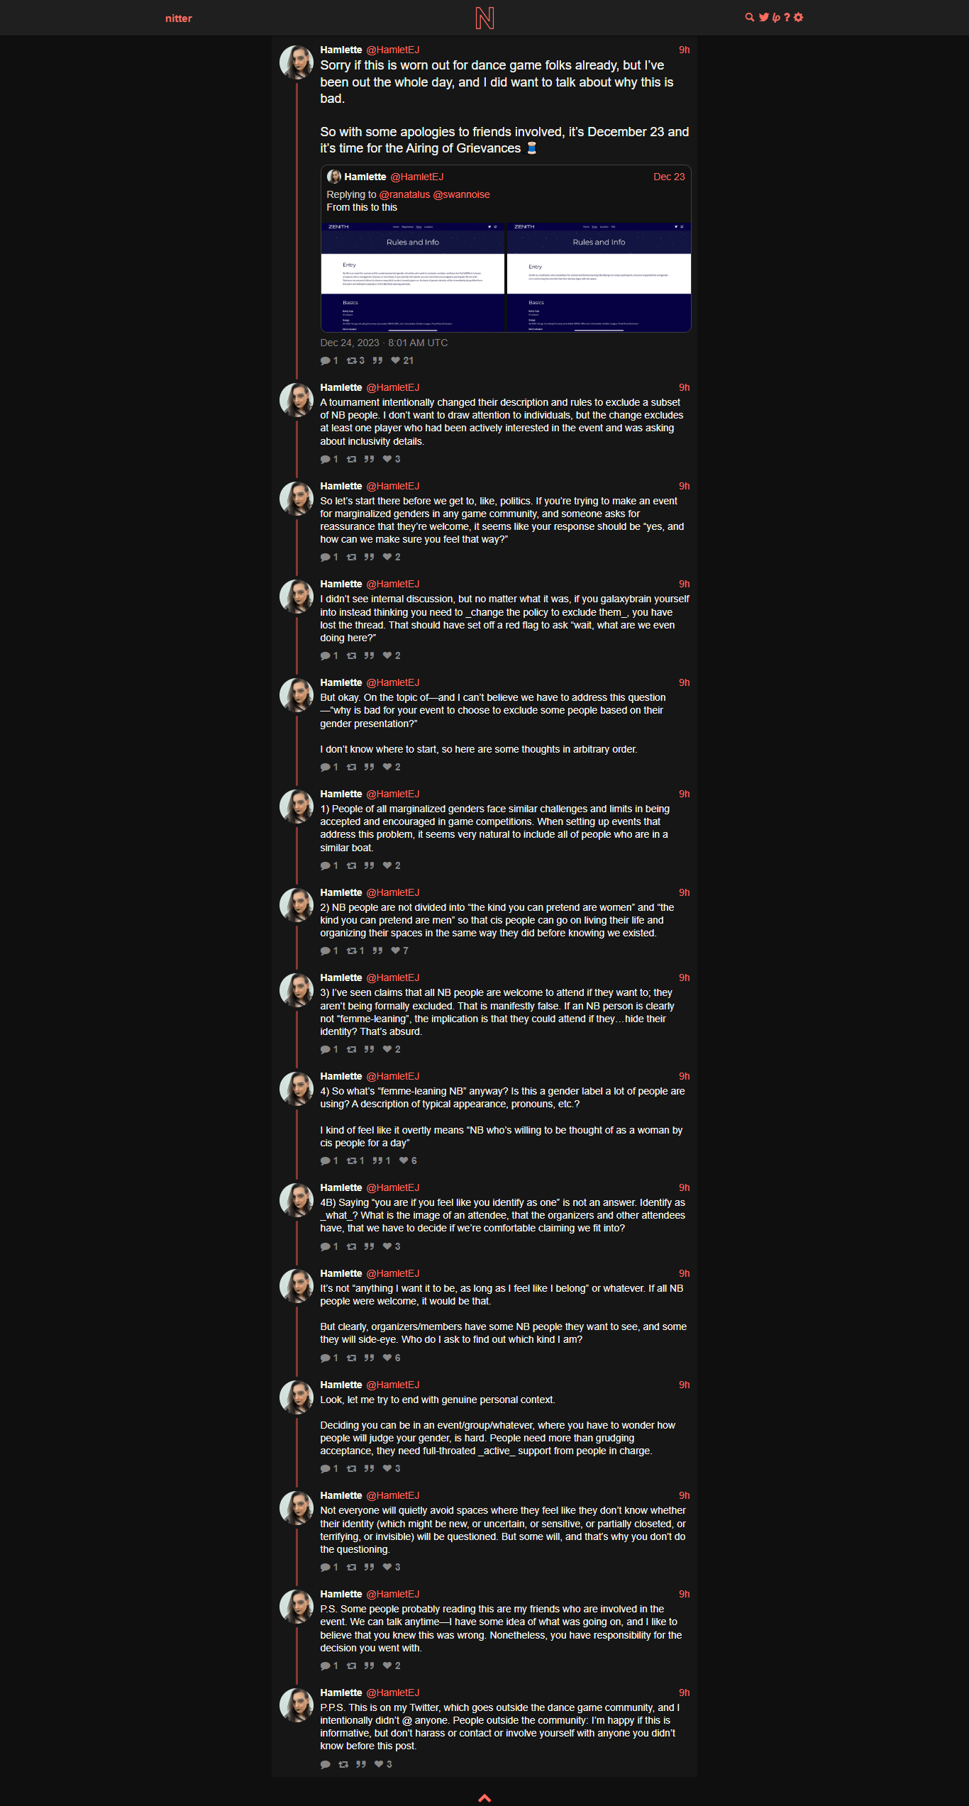Open the @ranatalus mention link

(404, 194)
